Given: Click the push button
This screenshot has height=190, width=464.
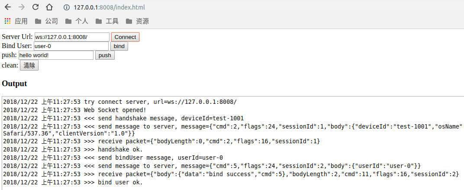Looking at the screenshot, I should [105, 55].
